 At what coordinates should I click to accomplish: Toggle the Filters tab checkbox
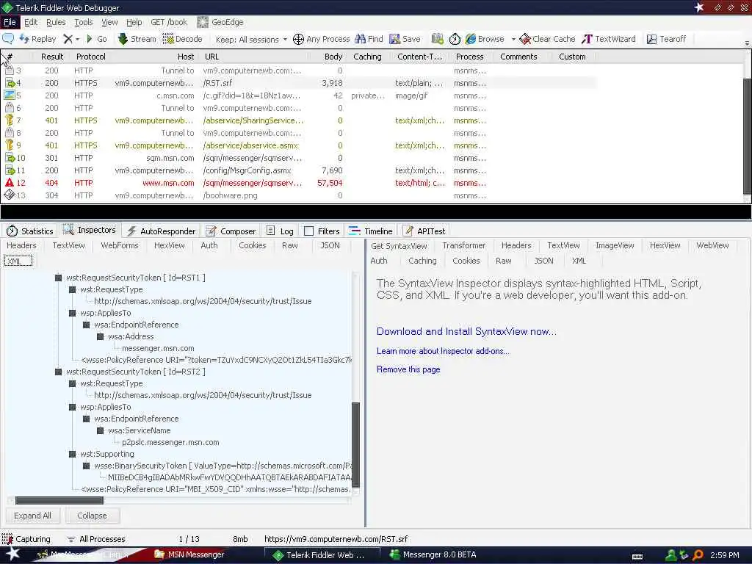point(309,231)
